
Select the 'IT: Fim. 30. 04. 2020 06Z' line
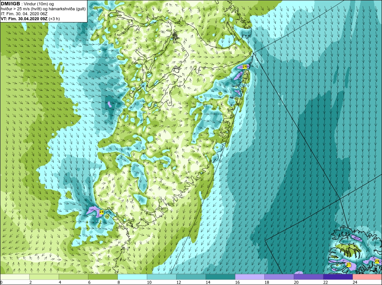(x=24, y=14)
